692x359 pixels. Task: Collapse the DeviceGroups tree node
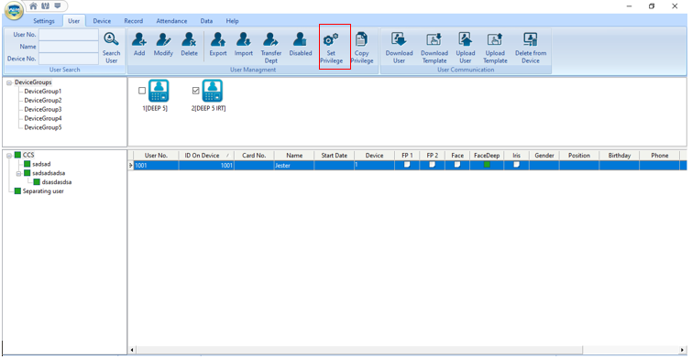9,82
